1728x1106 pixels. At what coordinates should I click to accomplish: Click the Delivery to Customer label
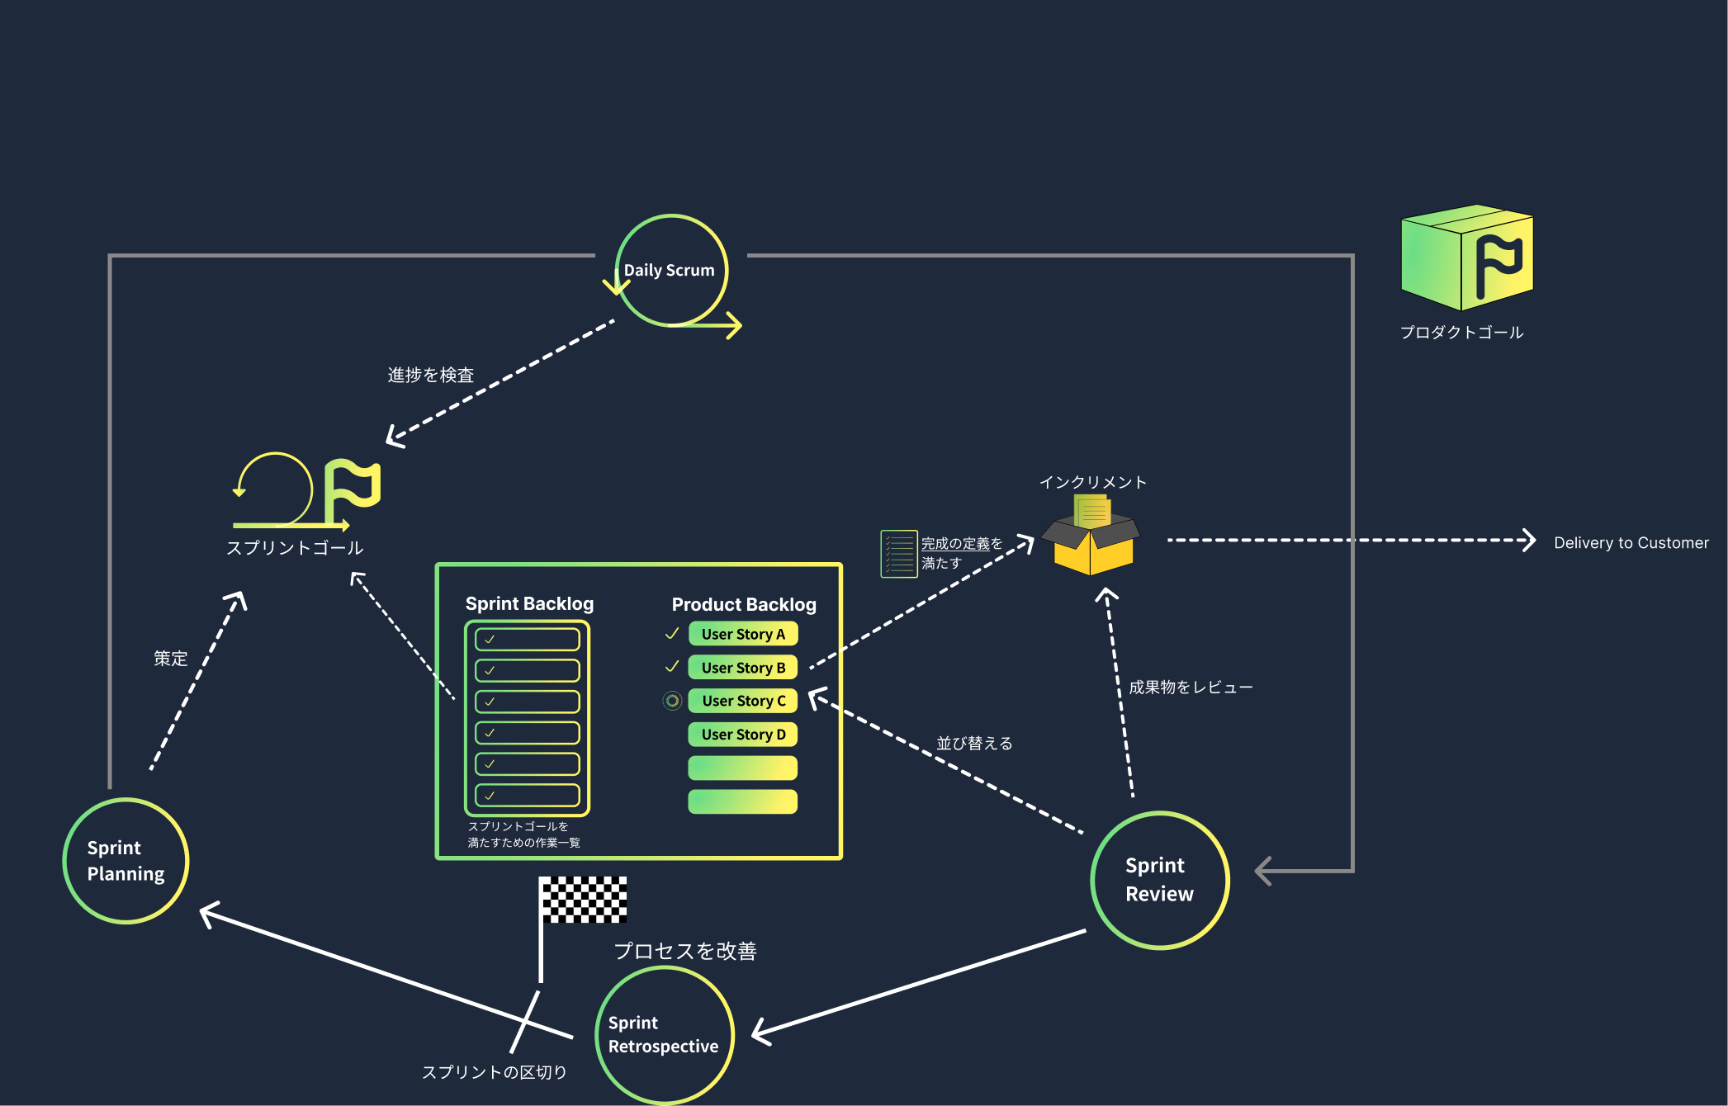pyautogui.click(x=1631, y=543)
